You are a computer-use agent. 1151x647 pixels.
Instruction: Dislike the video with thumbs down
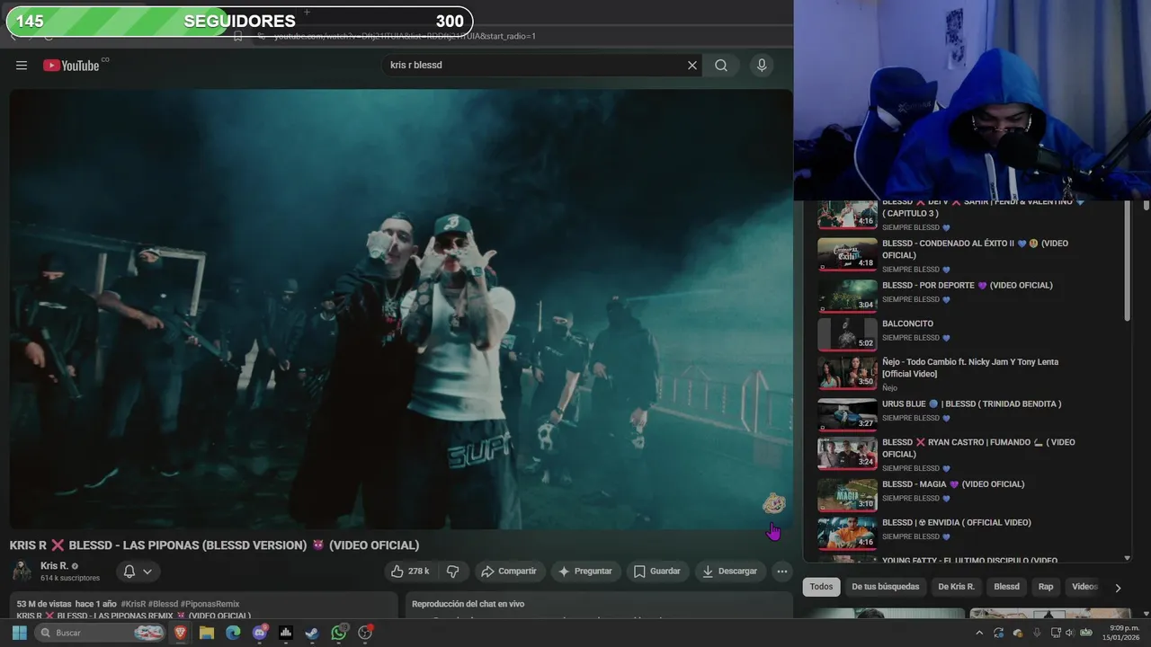(x=453, y=571)
